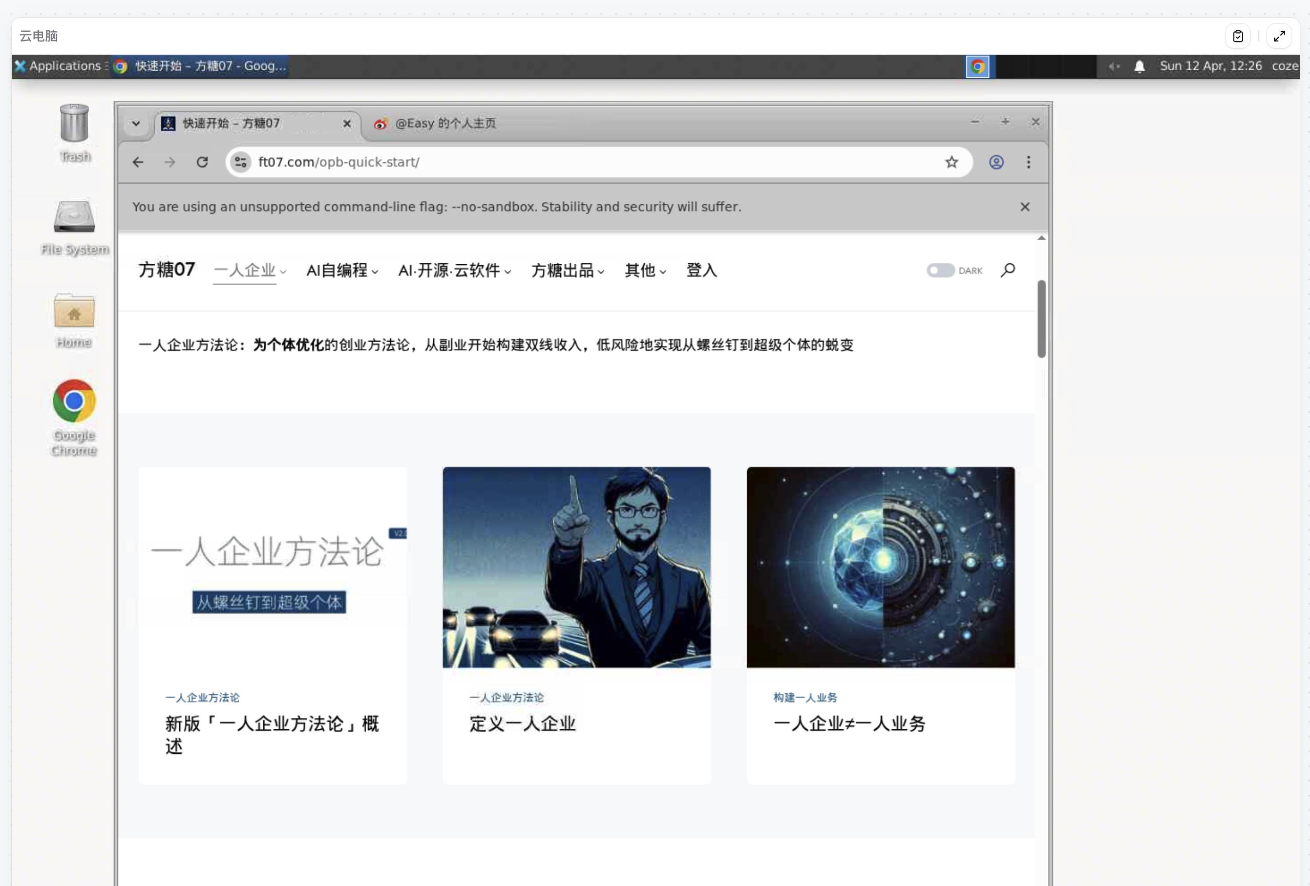This screenshot has width=1310, height=886.
Task: Toggle the DARK mode switch
Action: pyautogui.click(x=940, y=270)
